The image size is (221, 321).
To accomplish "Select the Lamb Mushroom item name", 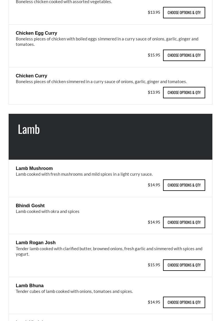I will [34, 169].
